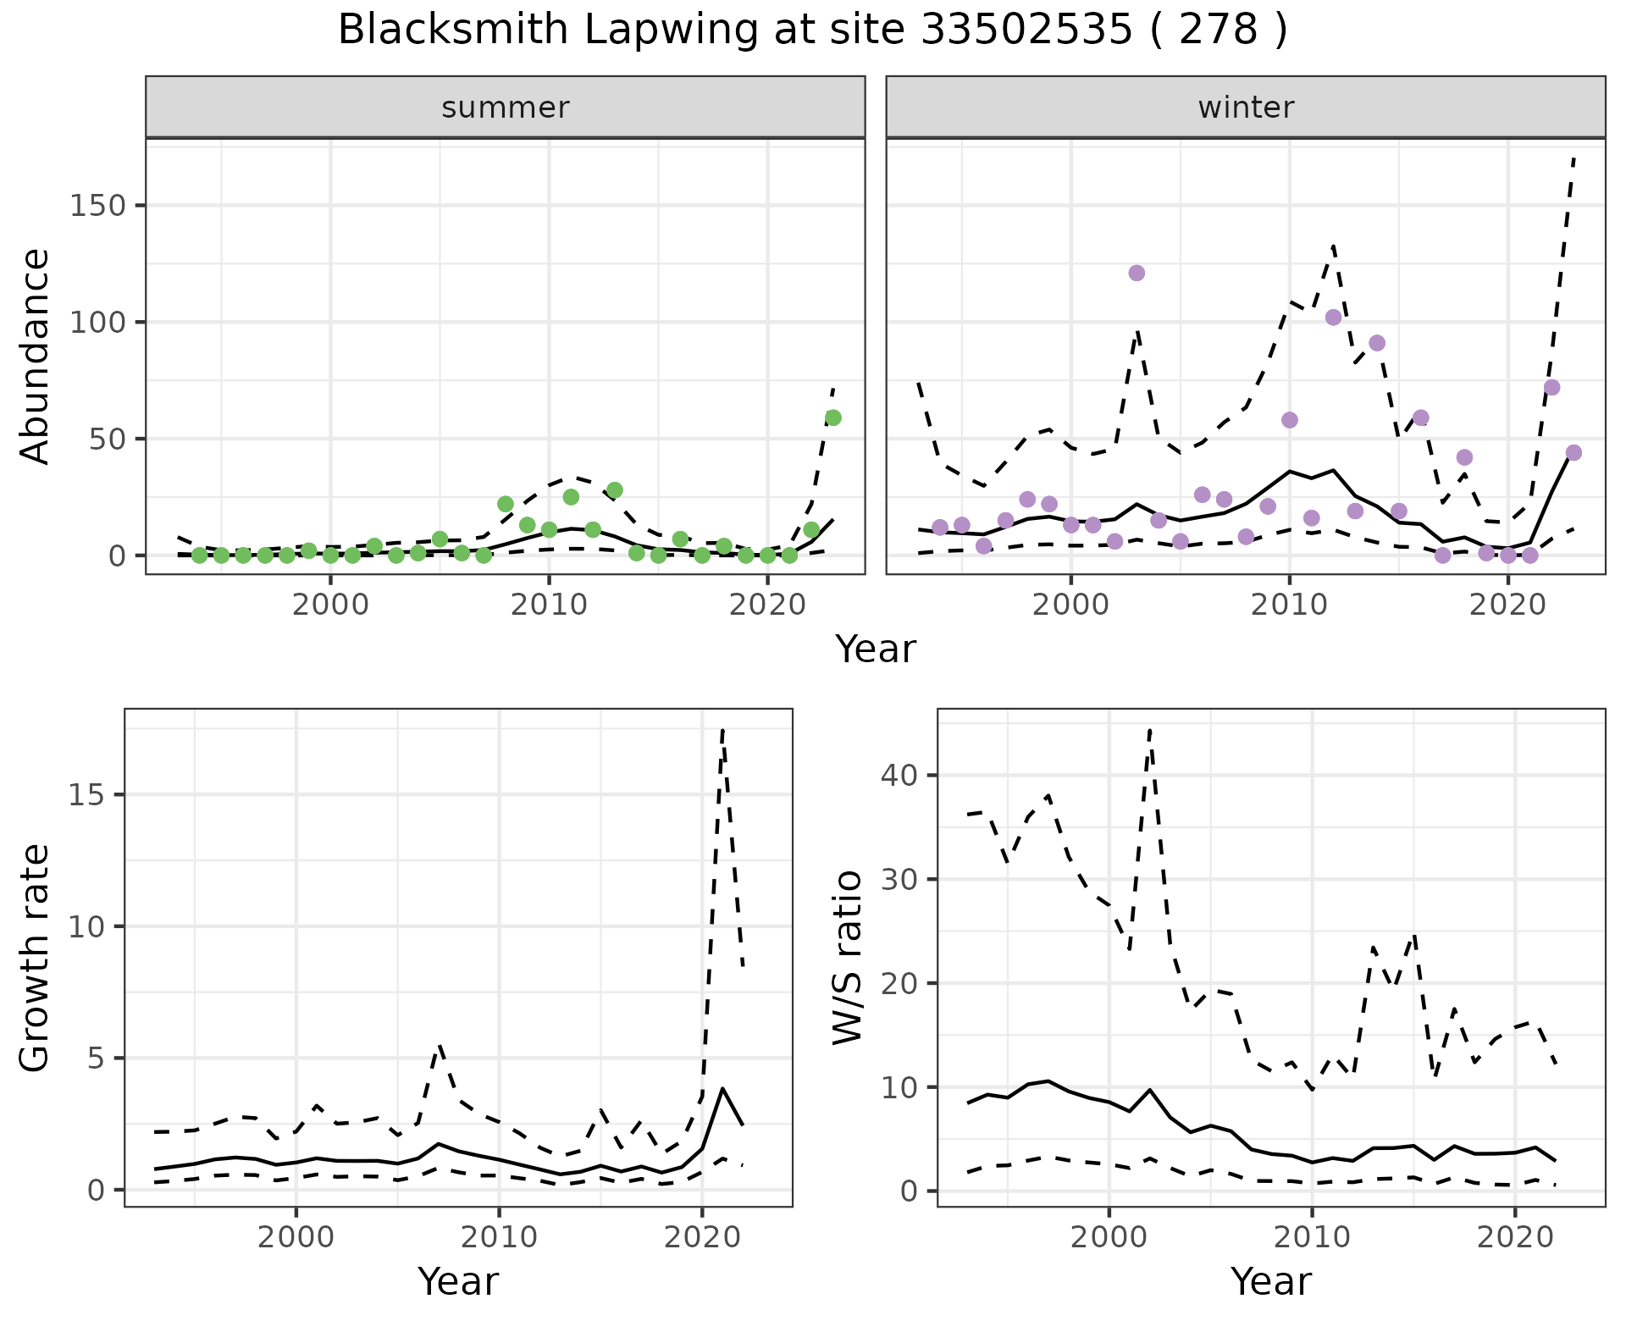Screen dimensions: 1626x1321
Task: Click the Year label under Growth rate plot
Action: [x=458, y=1281]
